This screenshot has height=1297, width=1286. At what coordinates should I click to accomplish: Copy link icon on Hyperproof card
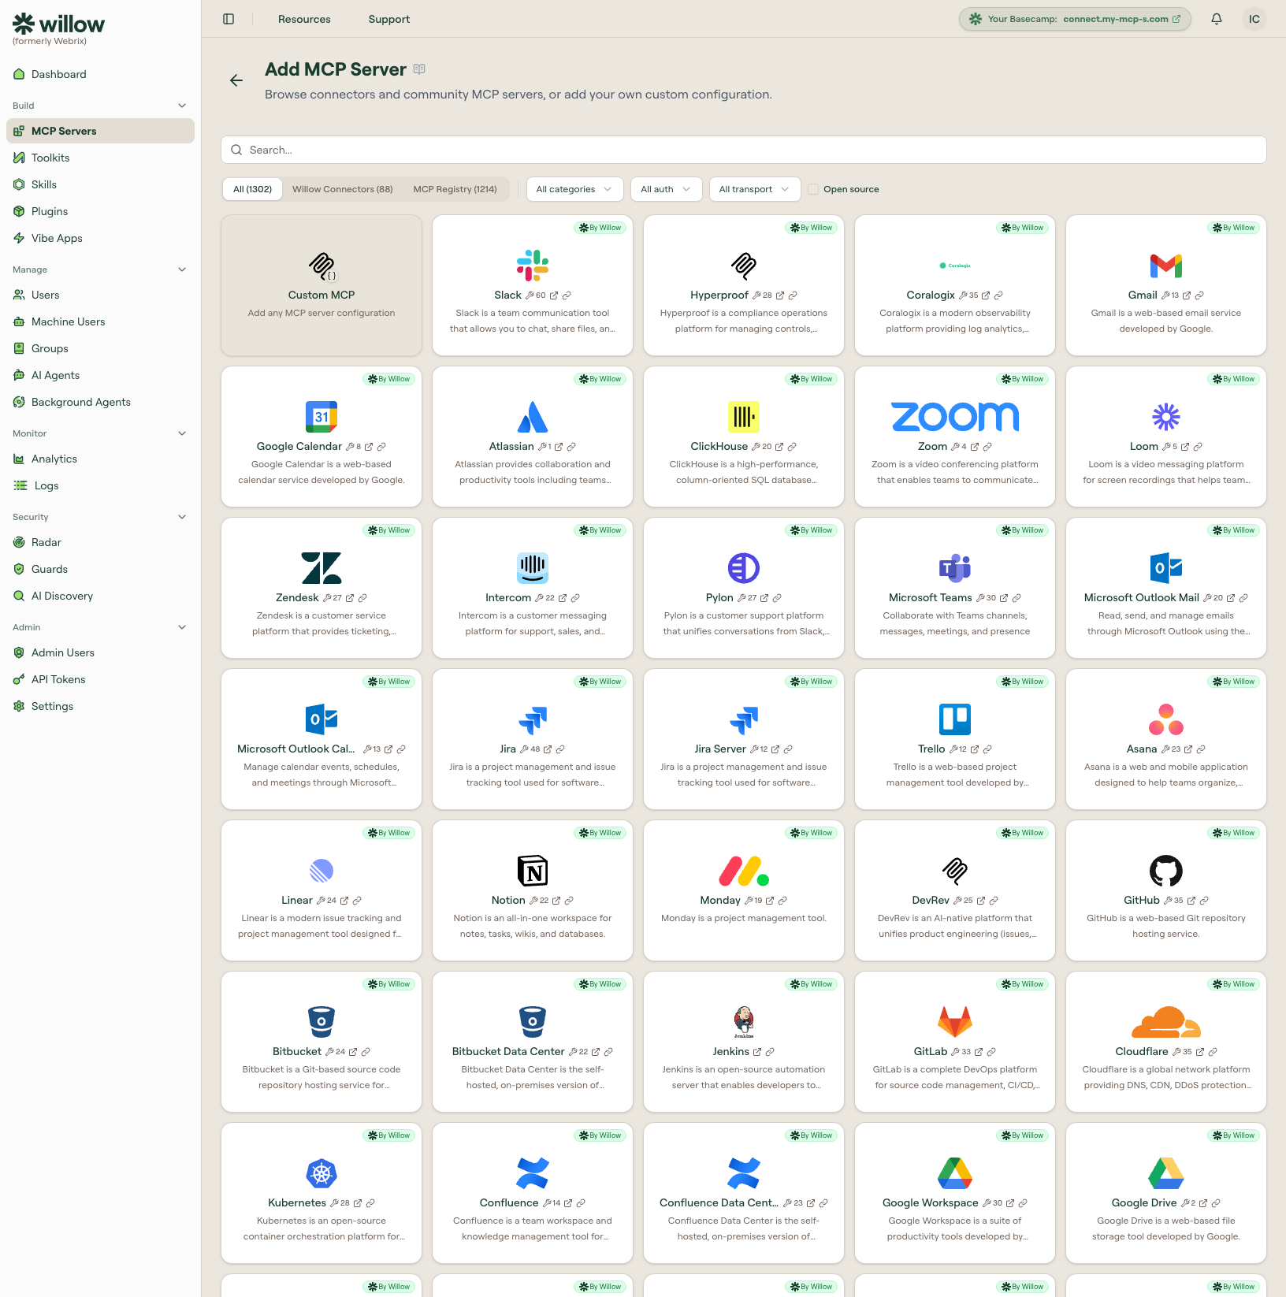click(793, 295)
